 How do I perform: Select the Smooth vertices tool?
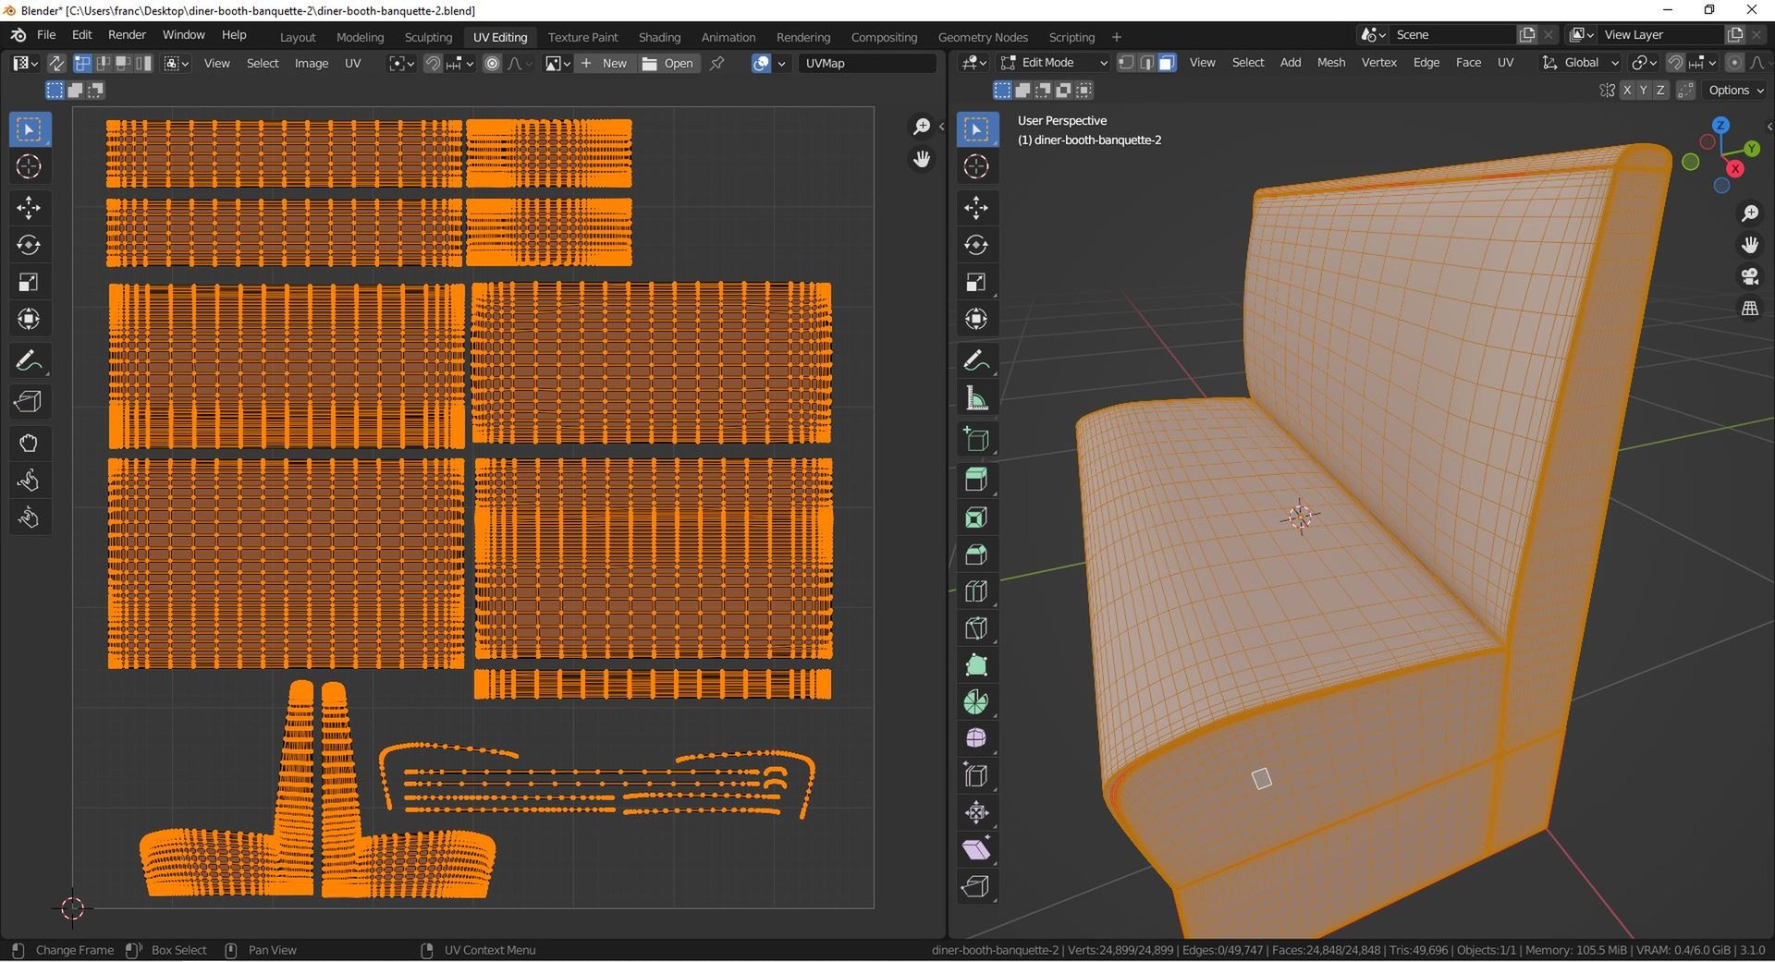pos(976,738)
